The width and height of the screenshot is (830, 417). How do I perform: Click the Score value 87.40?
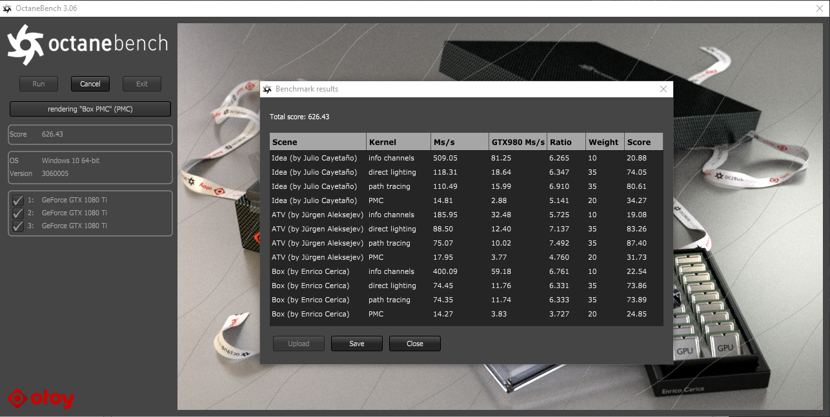[636, 243]
